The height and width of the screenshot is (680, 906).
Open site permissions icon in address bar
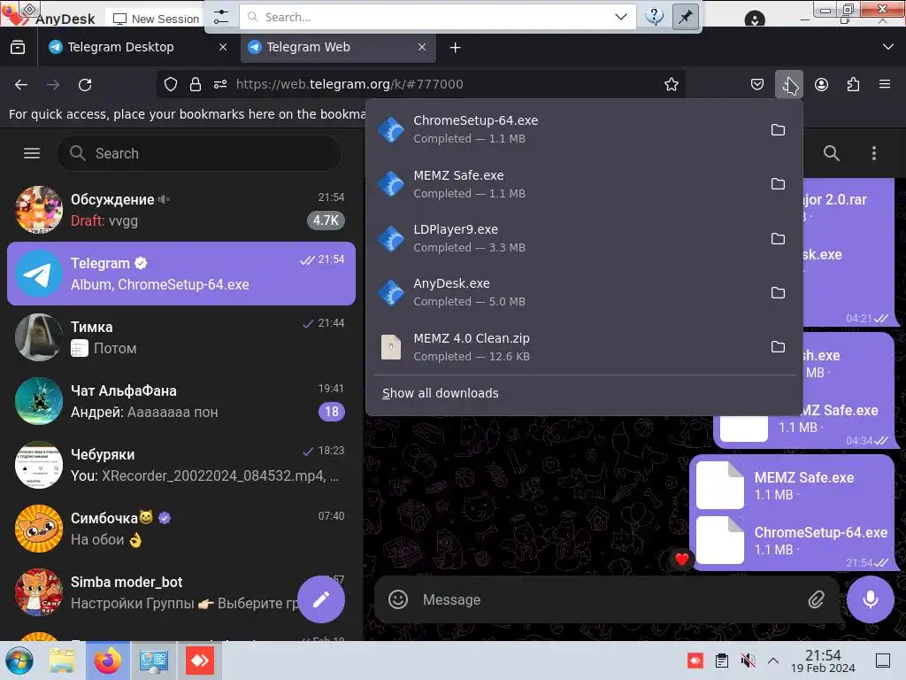point(220,84)
